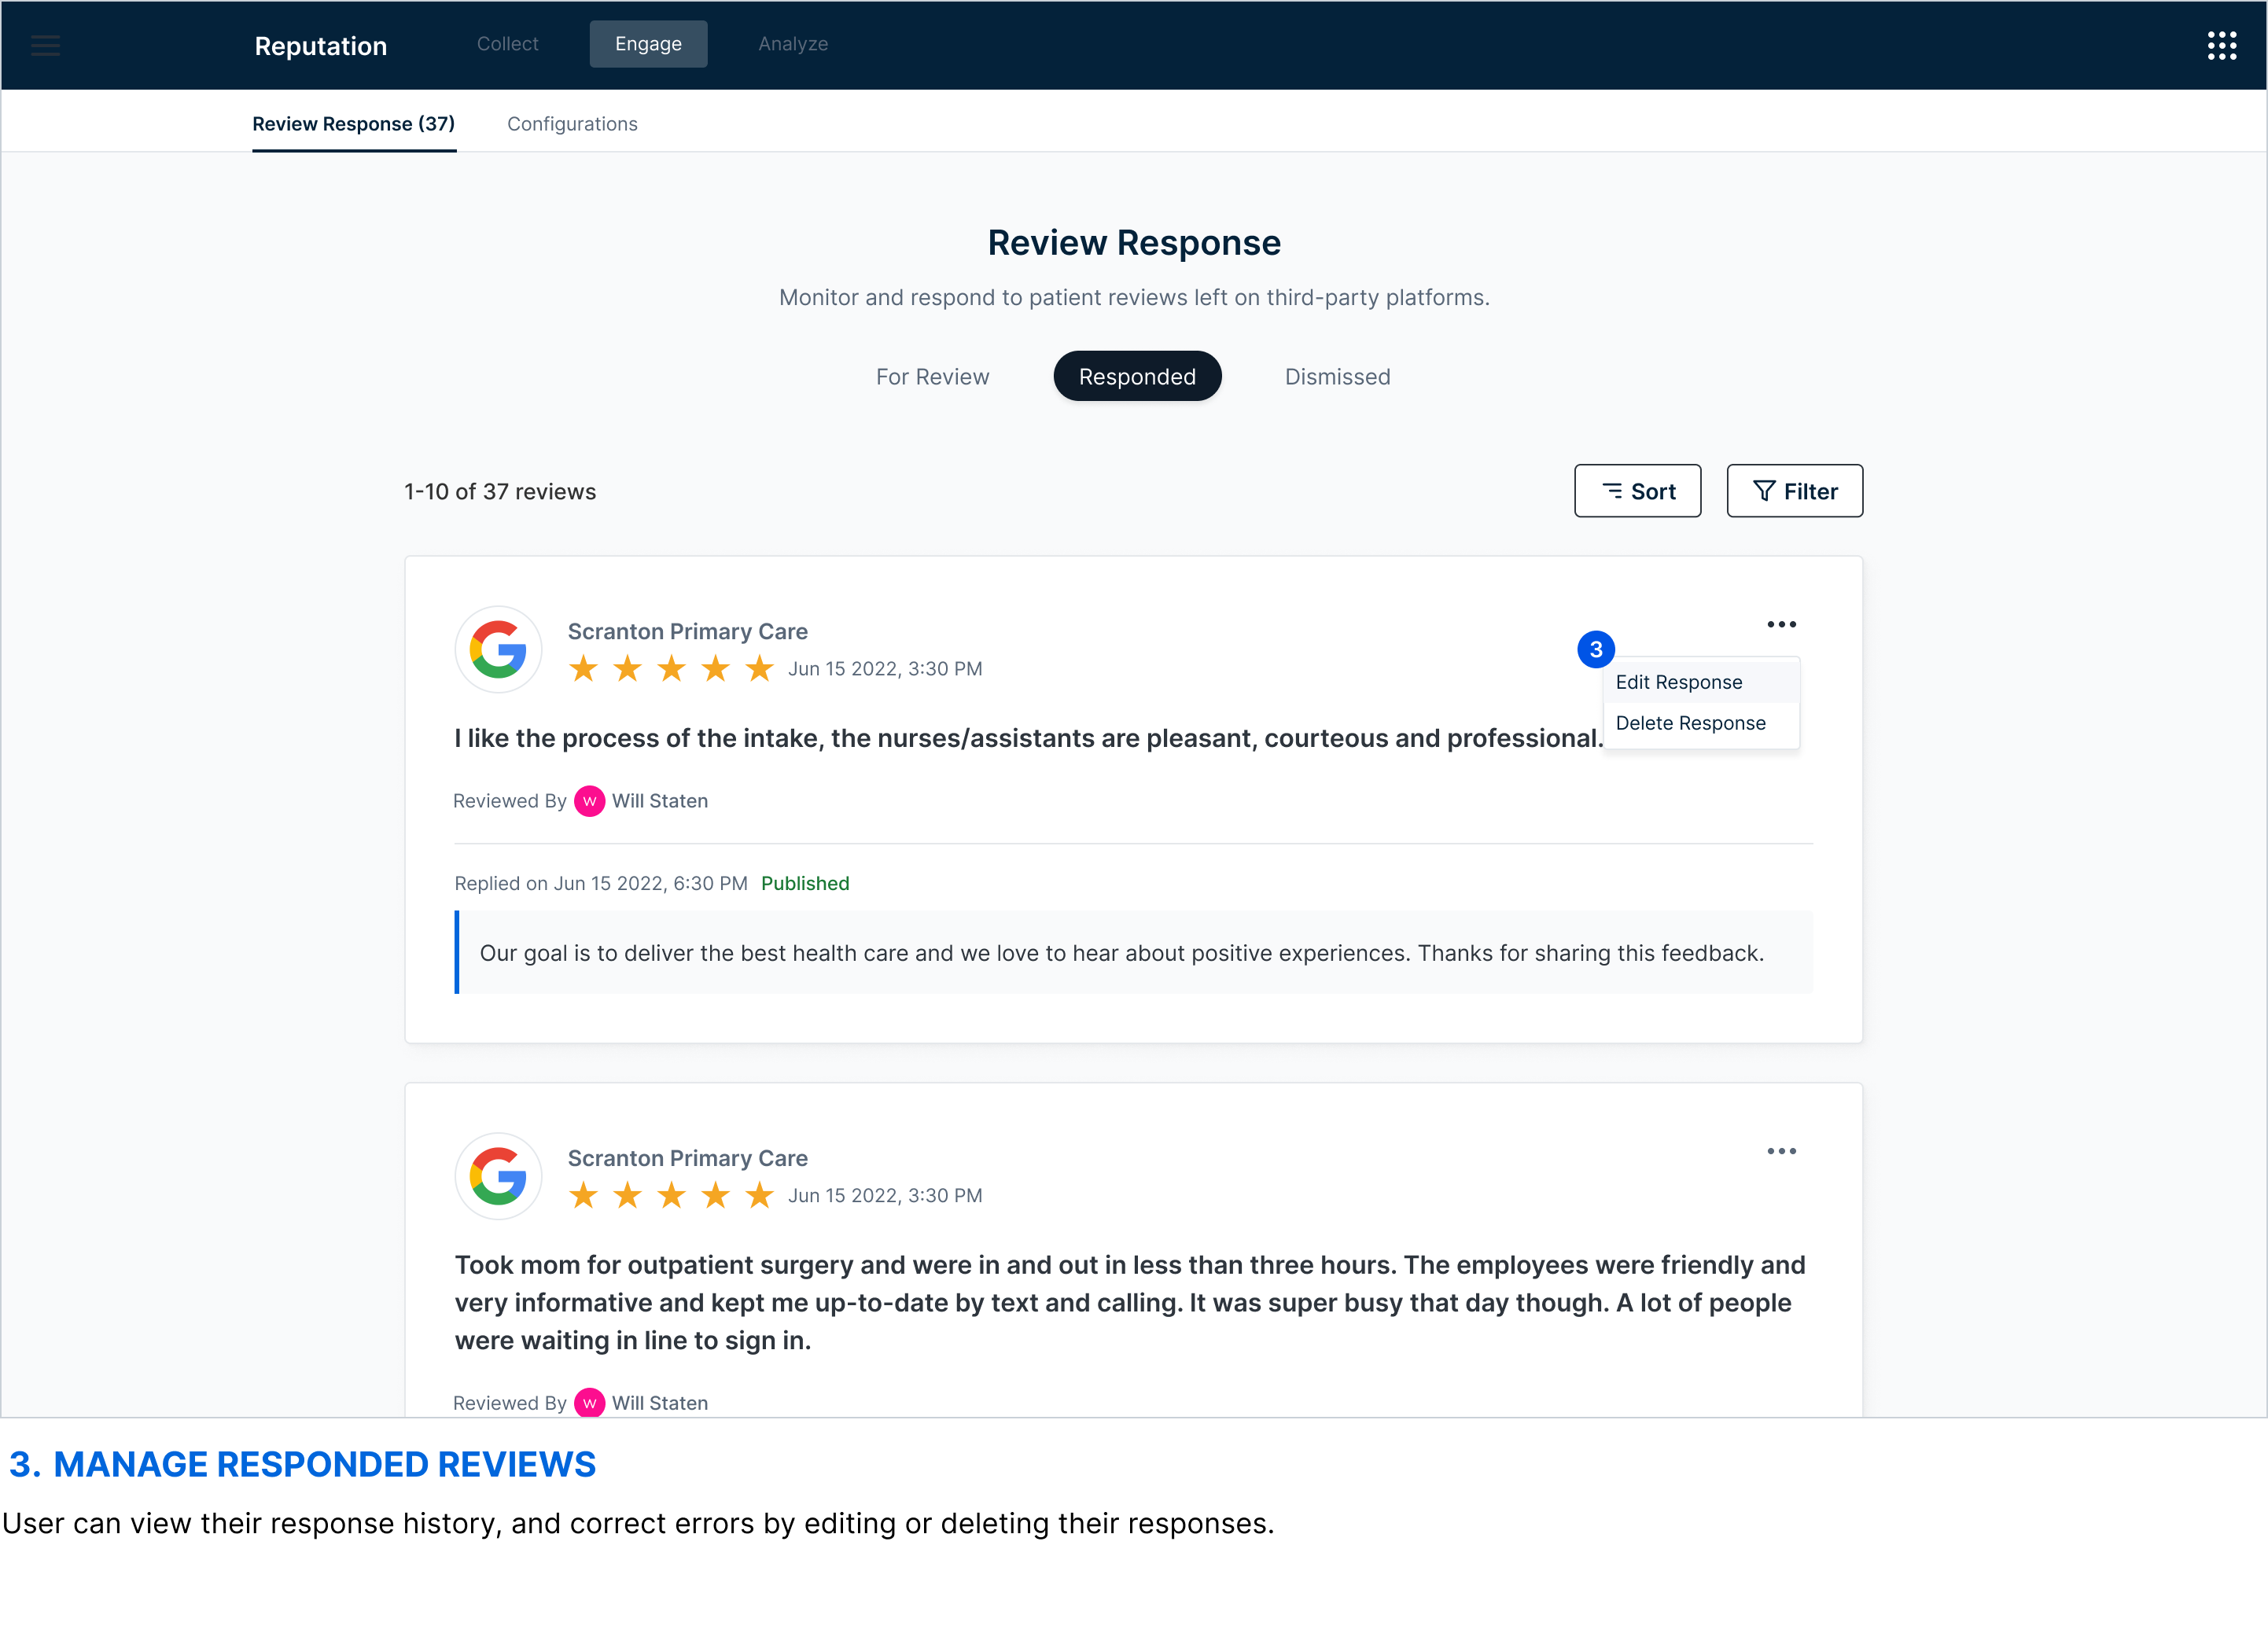Open the hamburger menu icon
The height and width of the screenshot is (1648, 2268).
(45, 45)
